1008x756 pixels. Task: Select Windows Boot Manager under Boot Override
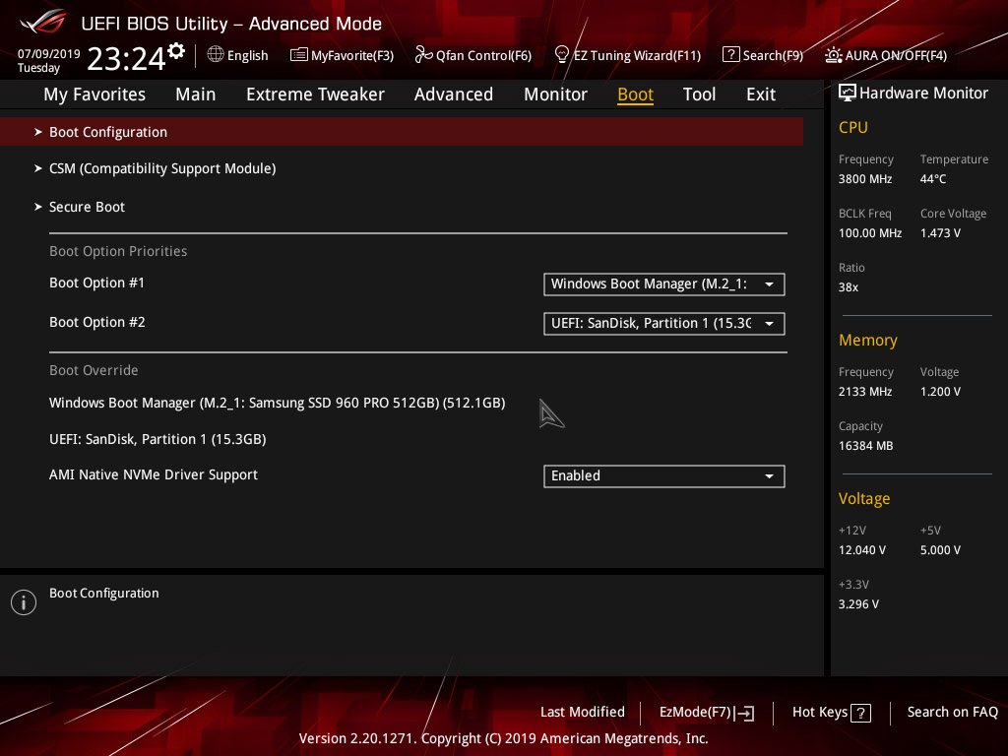[x=277, y=403]
